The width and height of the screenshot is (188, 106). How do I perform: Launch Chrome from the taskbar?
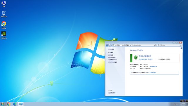click(x=9, y=104)
